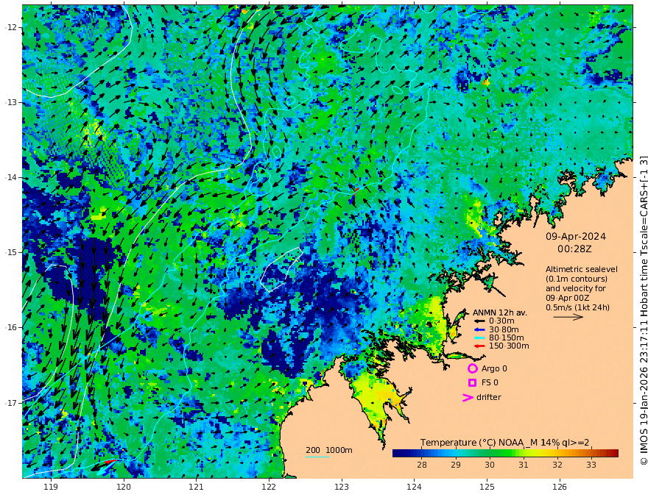This screenshot has width=648, height=500.
Task: Click the white closed contour near 15°S 122°E
Action: [281, 269]
